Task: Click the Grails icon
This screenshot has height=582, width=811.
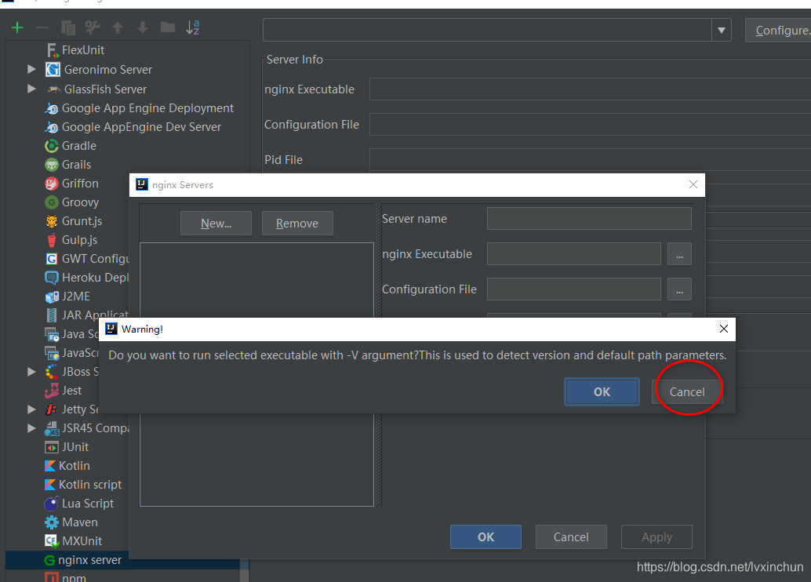Action: (51, 165)
